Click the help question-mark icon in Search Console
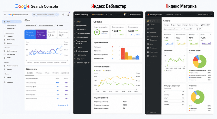 click(63, 15)
